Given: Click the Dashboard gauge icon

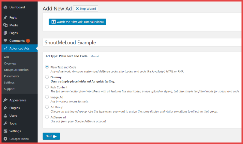Looking at the screenshot, I should pos(5,7).
